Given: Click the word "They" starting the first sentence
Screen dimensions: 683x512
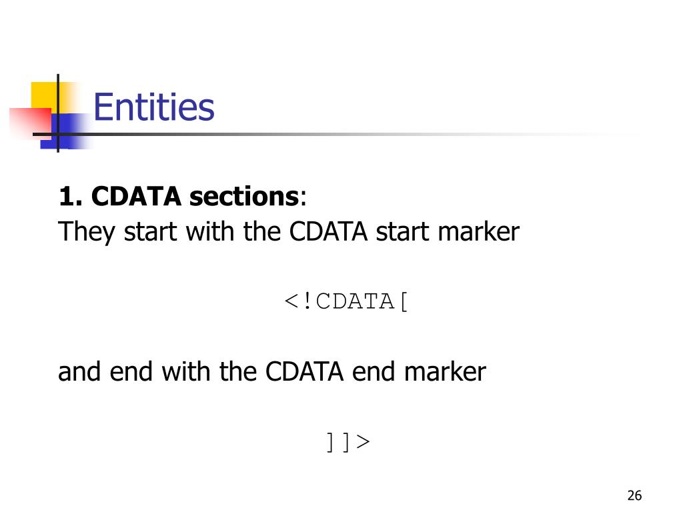Looking at the screenshot, I should point(86,231).
